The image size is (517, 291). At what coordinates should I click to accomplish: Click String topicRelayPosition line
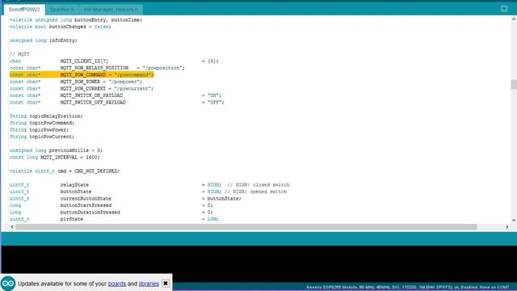pyautogui.click(x=46, y=116)
